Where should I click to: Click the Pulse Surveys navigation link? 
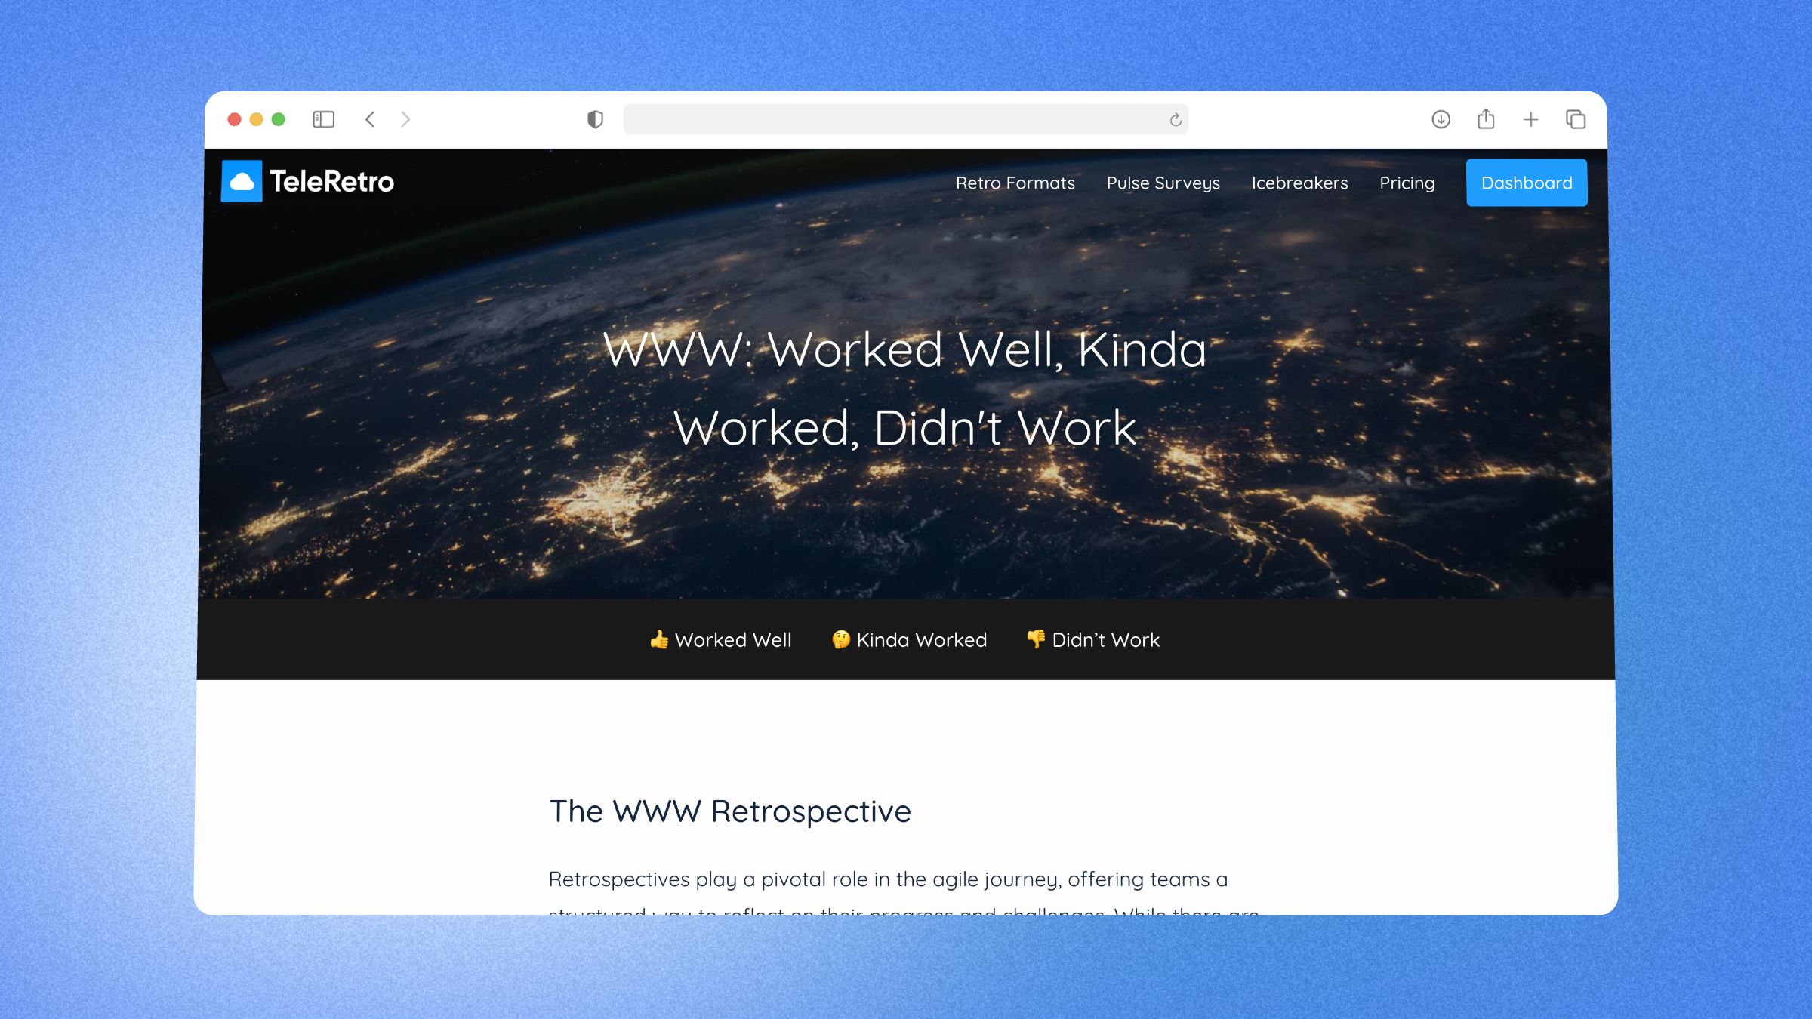(1163, 183)
